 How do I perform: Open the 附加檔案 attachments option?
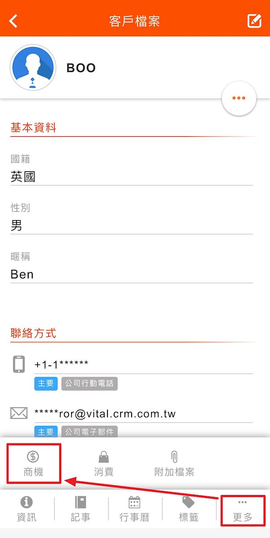pos(174,464)
